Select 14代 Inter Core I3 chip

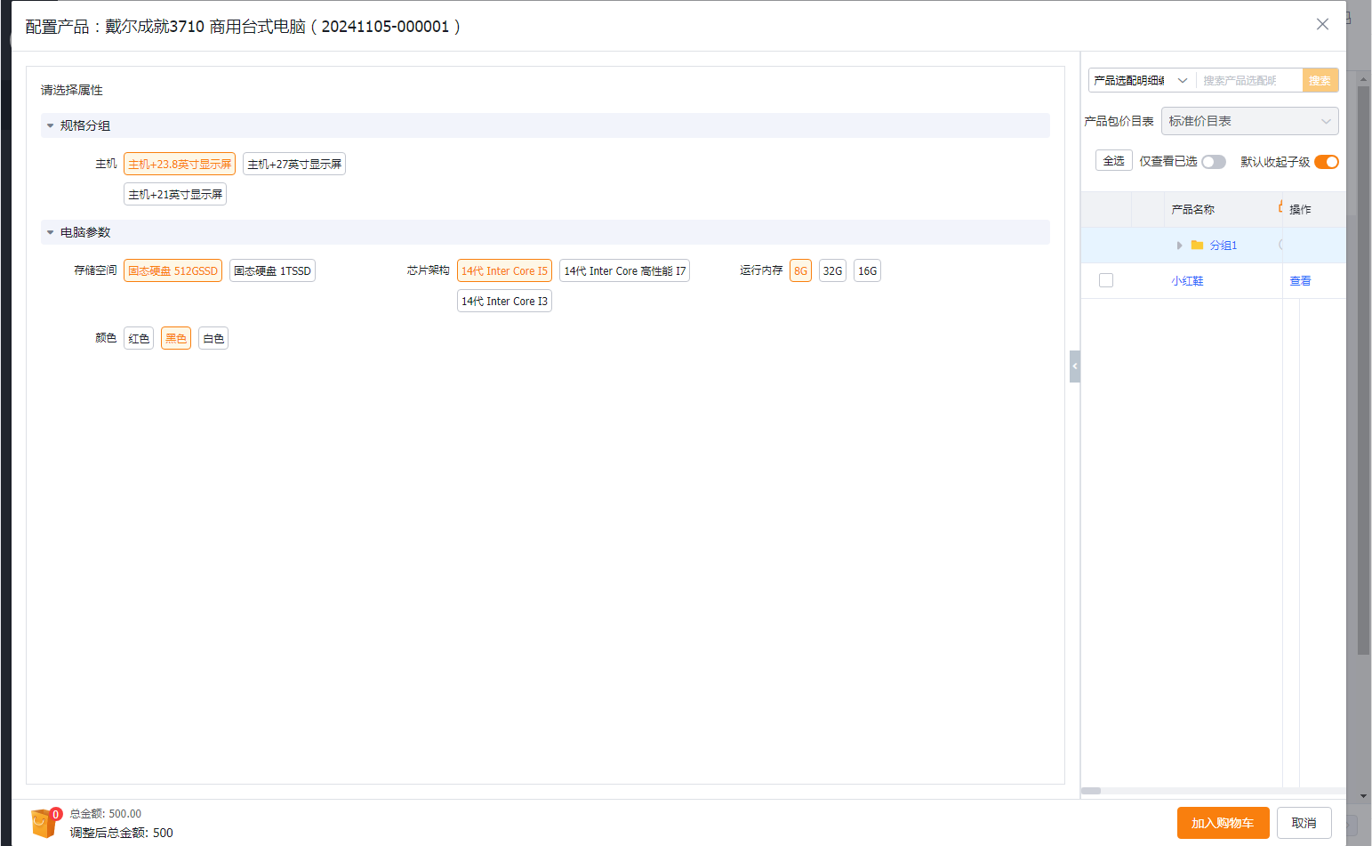504,302
